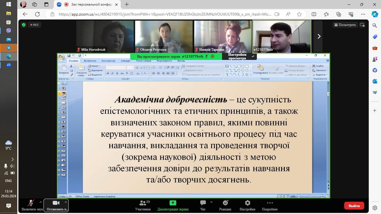Click the PowerPoint Office button
Viewport: 381px width, 214px height.
[x=61, y=57]
